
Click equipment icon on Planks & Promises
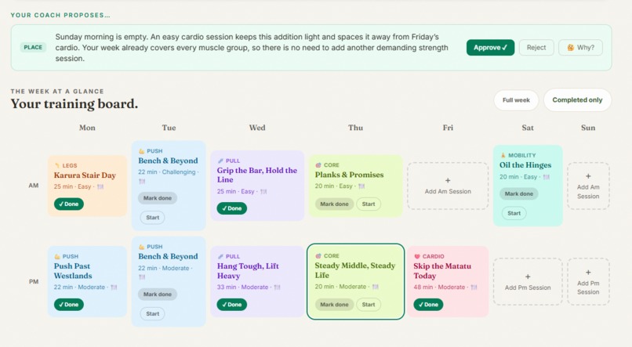coord(361,186)
